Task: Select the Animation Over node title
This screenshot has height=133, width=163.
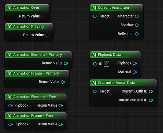Action: coord(26,8)
